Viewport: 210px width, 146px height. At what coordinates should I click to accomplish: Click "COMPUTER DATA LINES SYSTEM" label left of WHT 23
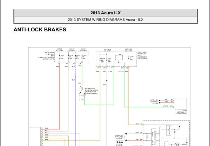click(119, 137)
